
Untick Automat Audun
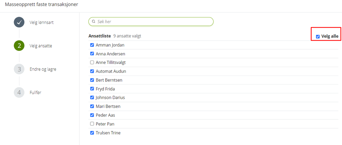(x=92, y=71)
